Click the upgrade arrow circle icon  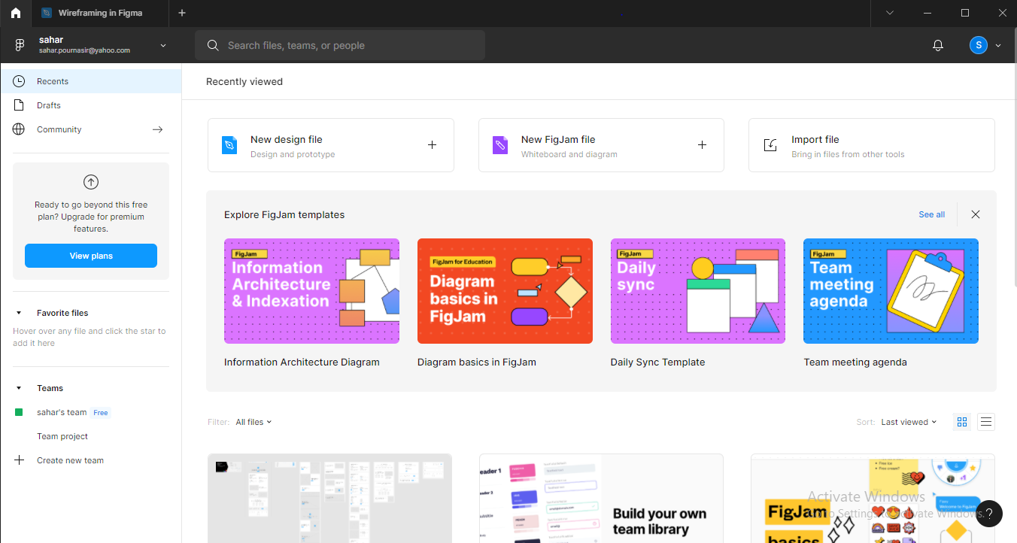[91, 182]
